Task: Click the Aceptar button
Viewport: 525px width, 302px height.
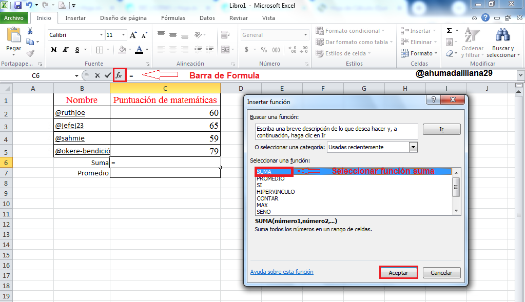Action: coord(398,273)
